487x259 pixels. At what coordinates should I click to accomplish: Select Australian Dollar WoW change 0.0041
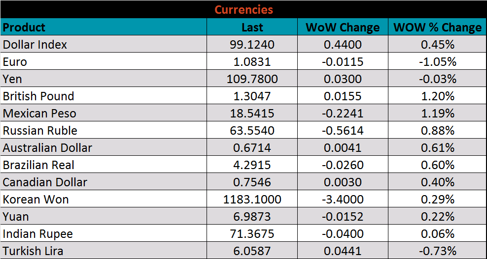tap(343, 148)
